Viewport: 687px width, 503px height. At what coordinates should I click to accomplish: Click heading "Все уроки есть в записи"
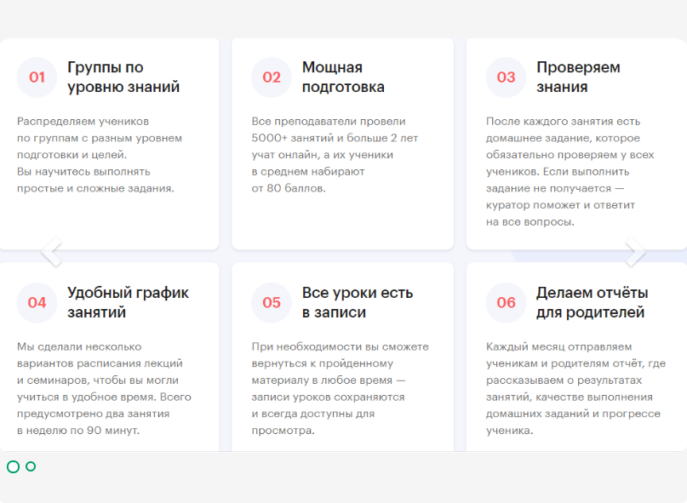(x=358, y=302)
